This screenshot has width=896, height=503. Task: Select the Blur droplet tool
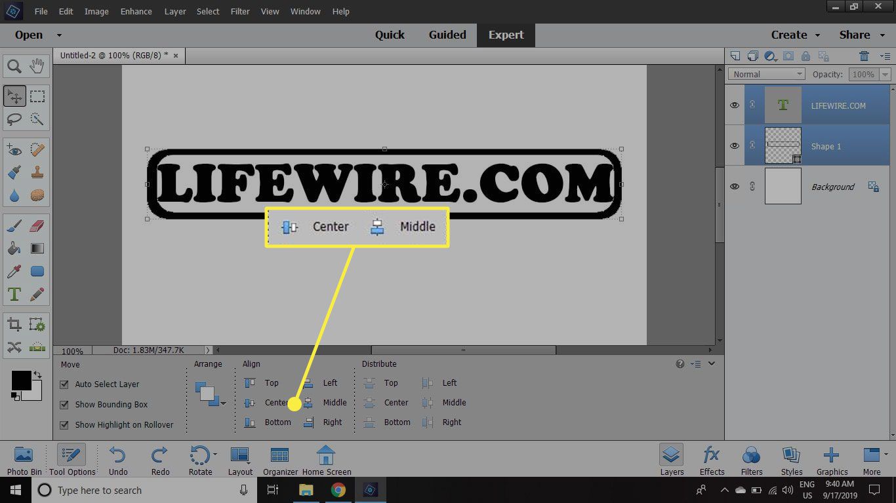(14, 195)
